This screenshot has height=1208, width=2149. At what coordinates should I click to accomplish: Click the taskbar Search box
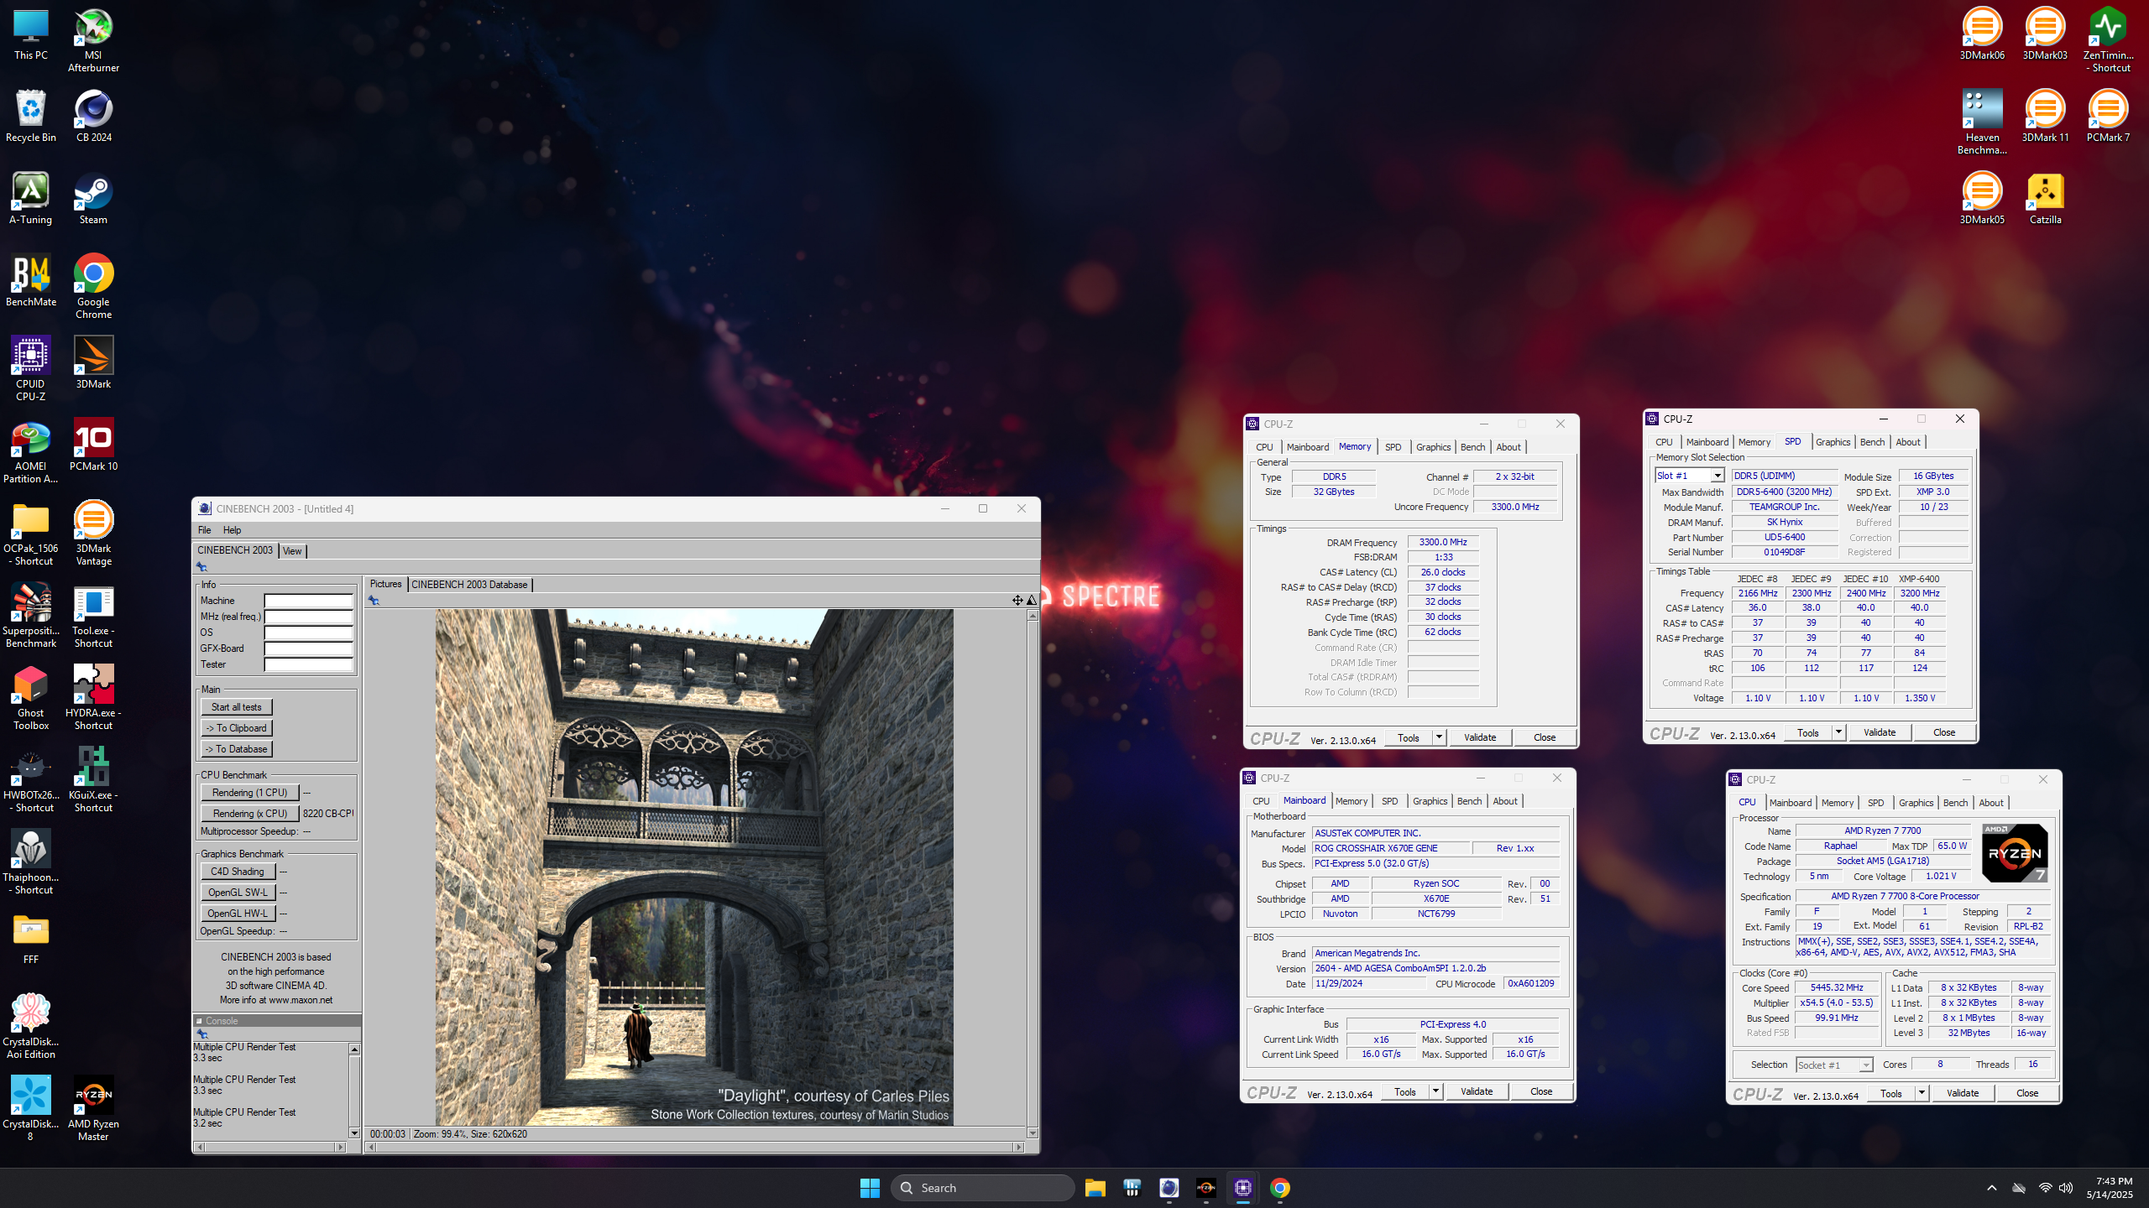click(x=982, y=1188)
